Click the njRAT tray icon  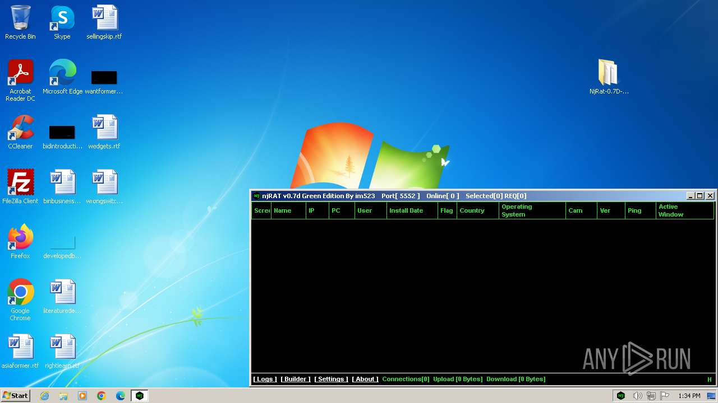coord(621,396)
